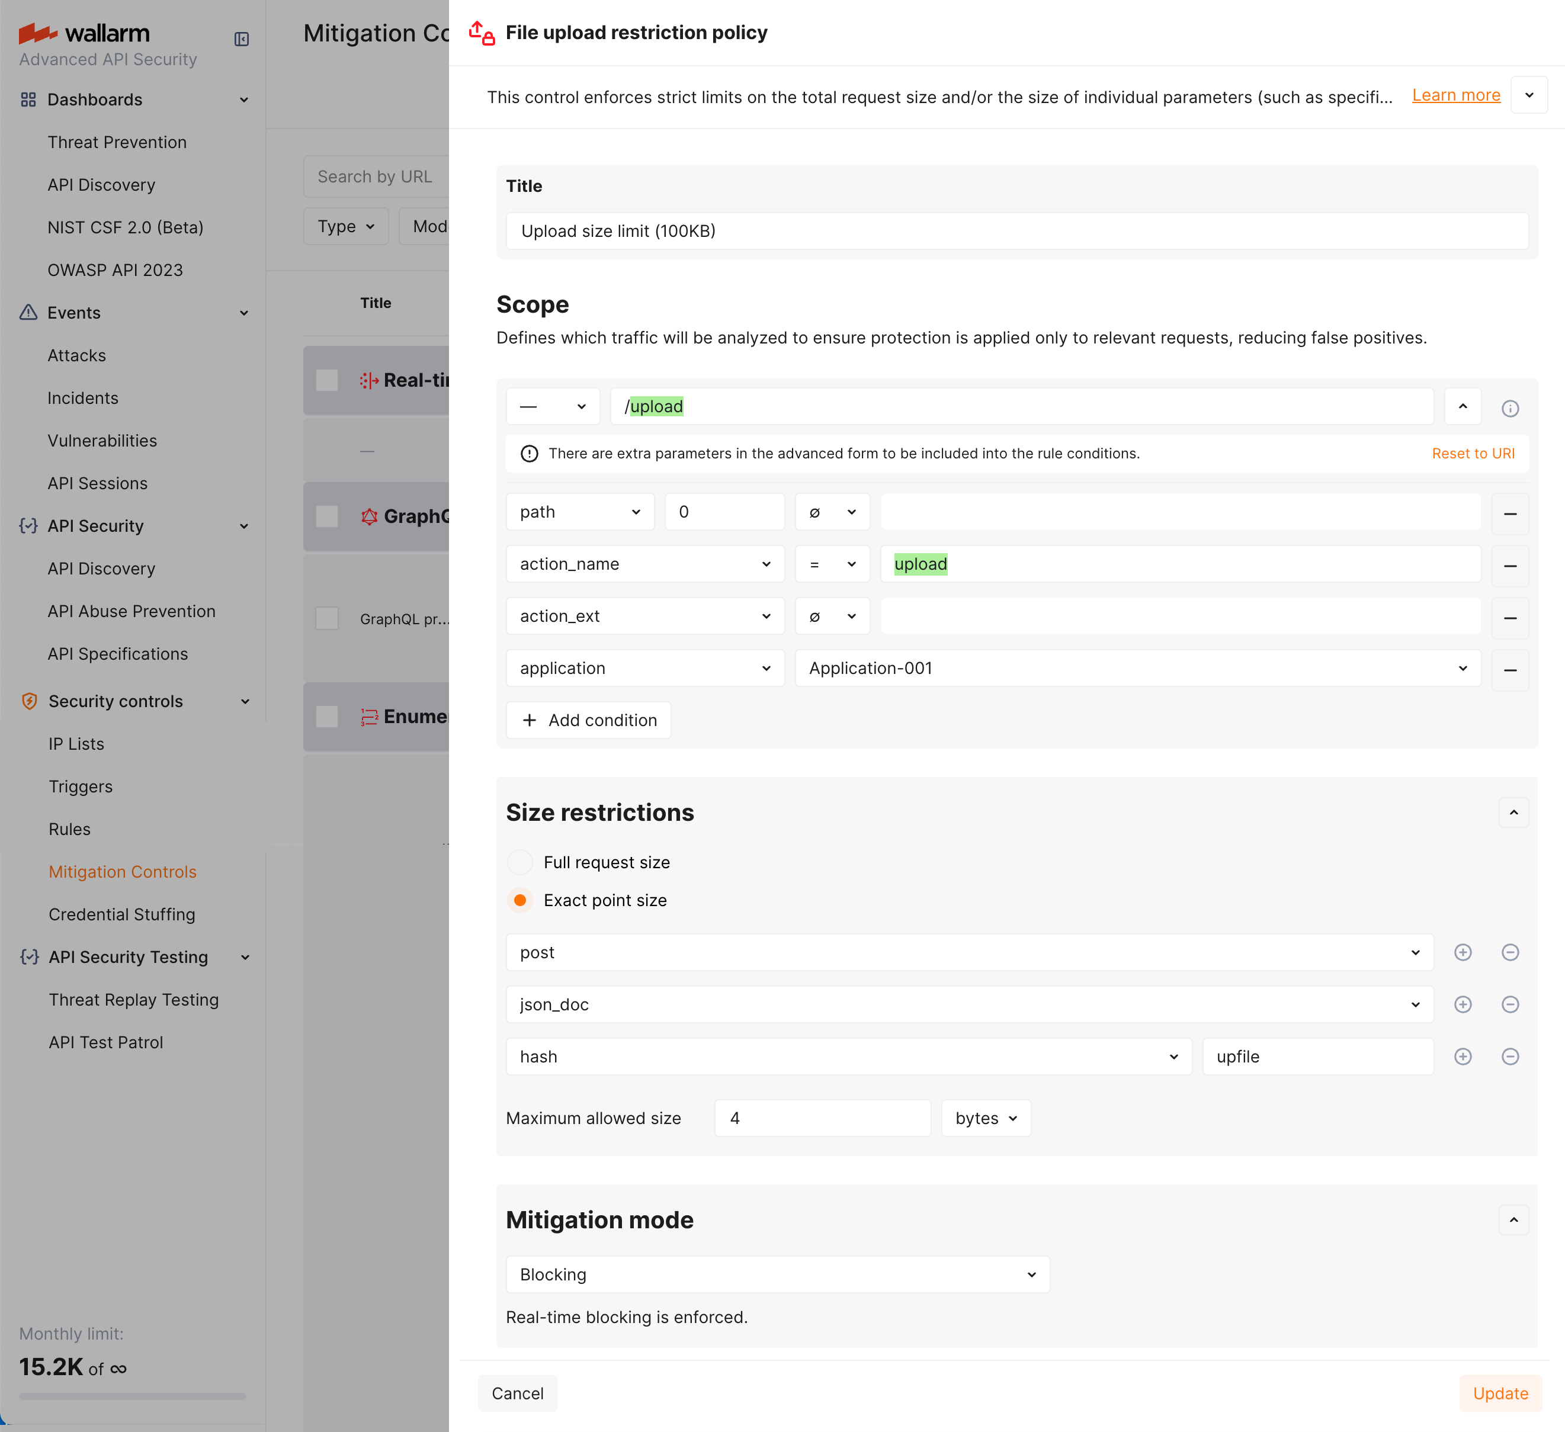Click the Update button
Screen dimensions: 1565x1432
tap(1500, 1393)
